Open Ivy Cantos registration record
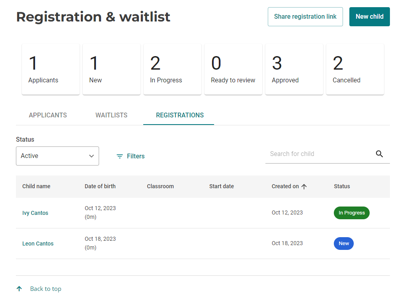 tap(35, 212)
